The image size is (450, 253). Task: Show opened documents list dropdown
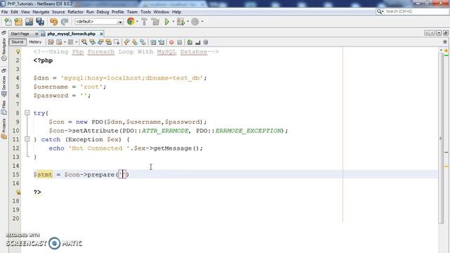[x=439, y=33]
